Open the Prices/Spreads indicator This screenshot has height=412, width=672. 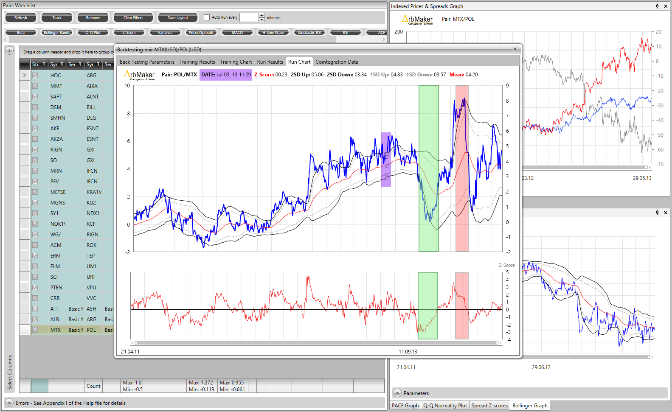coord(201,32)
